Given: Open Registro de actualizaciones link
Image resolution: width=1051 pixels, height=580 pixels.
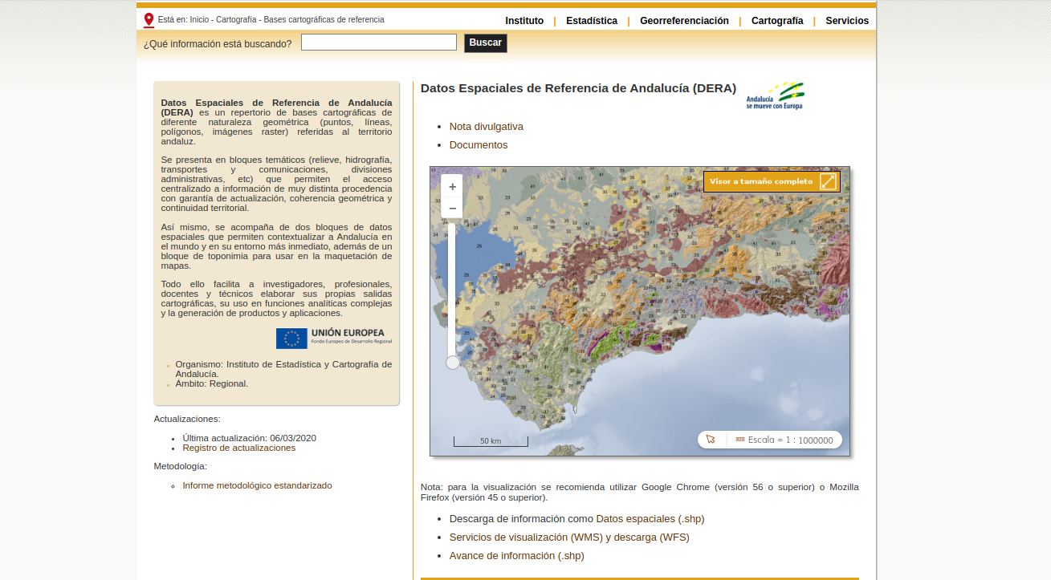Looking at the screenshot, I should click(x=239, y=448).
